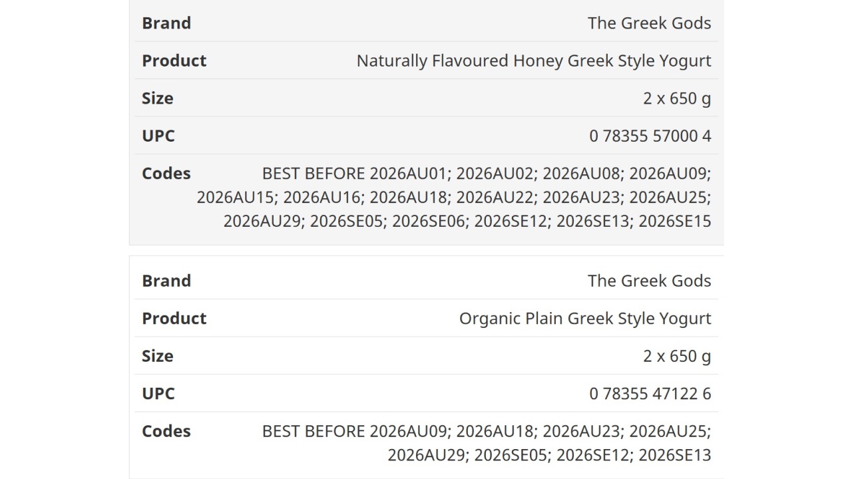Click the second table's Brand label

point(166,281)
